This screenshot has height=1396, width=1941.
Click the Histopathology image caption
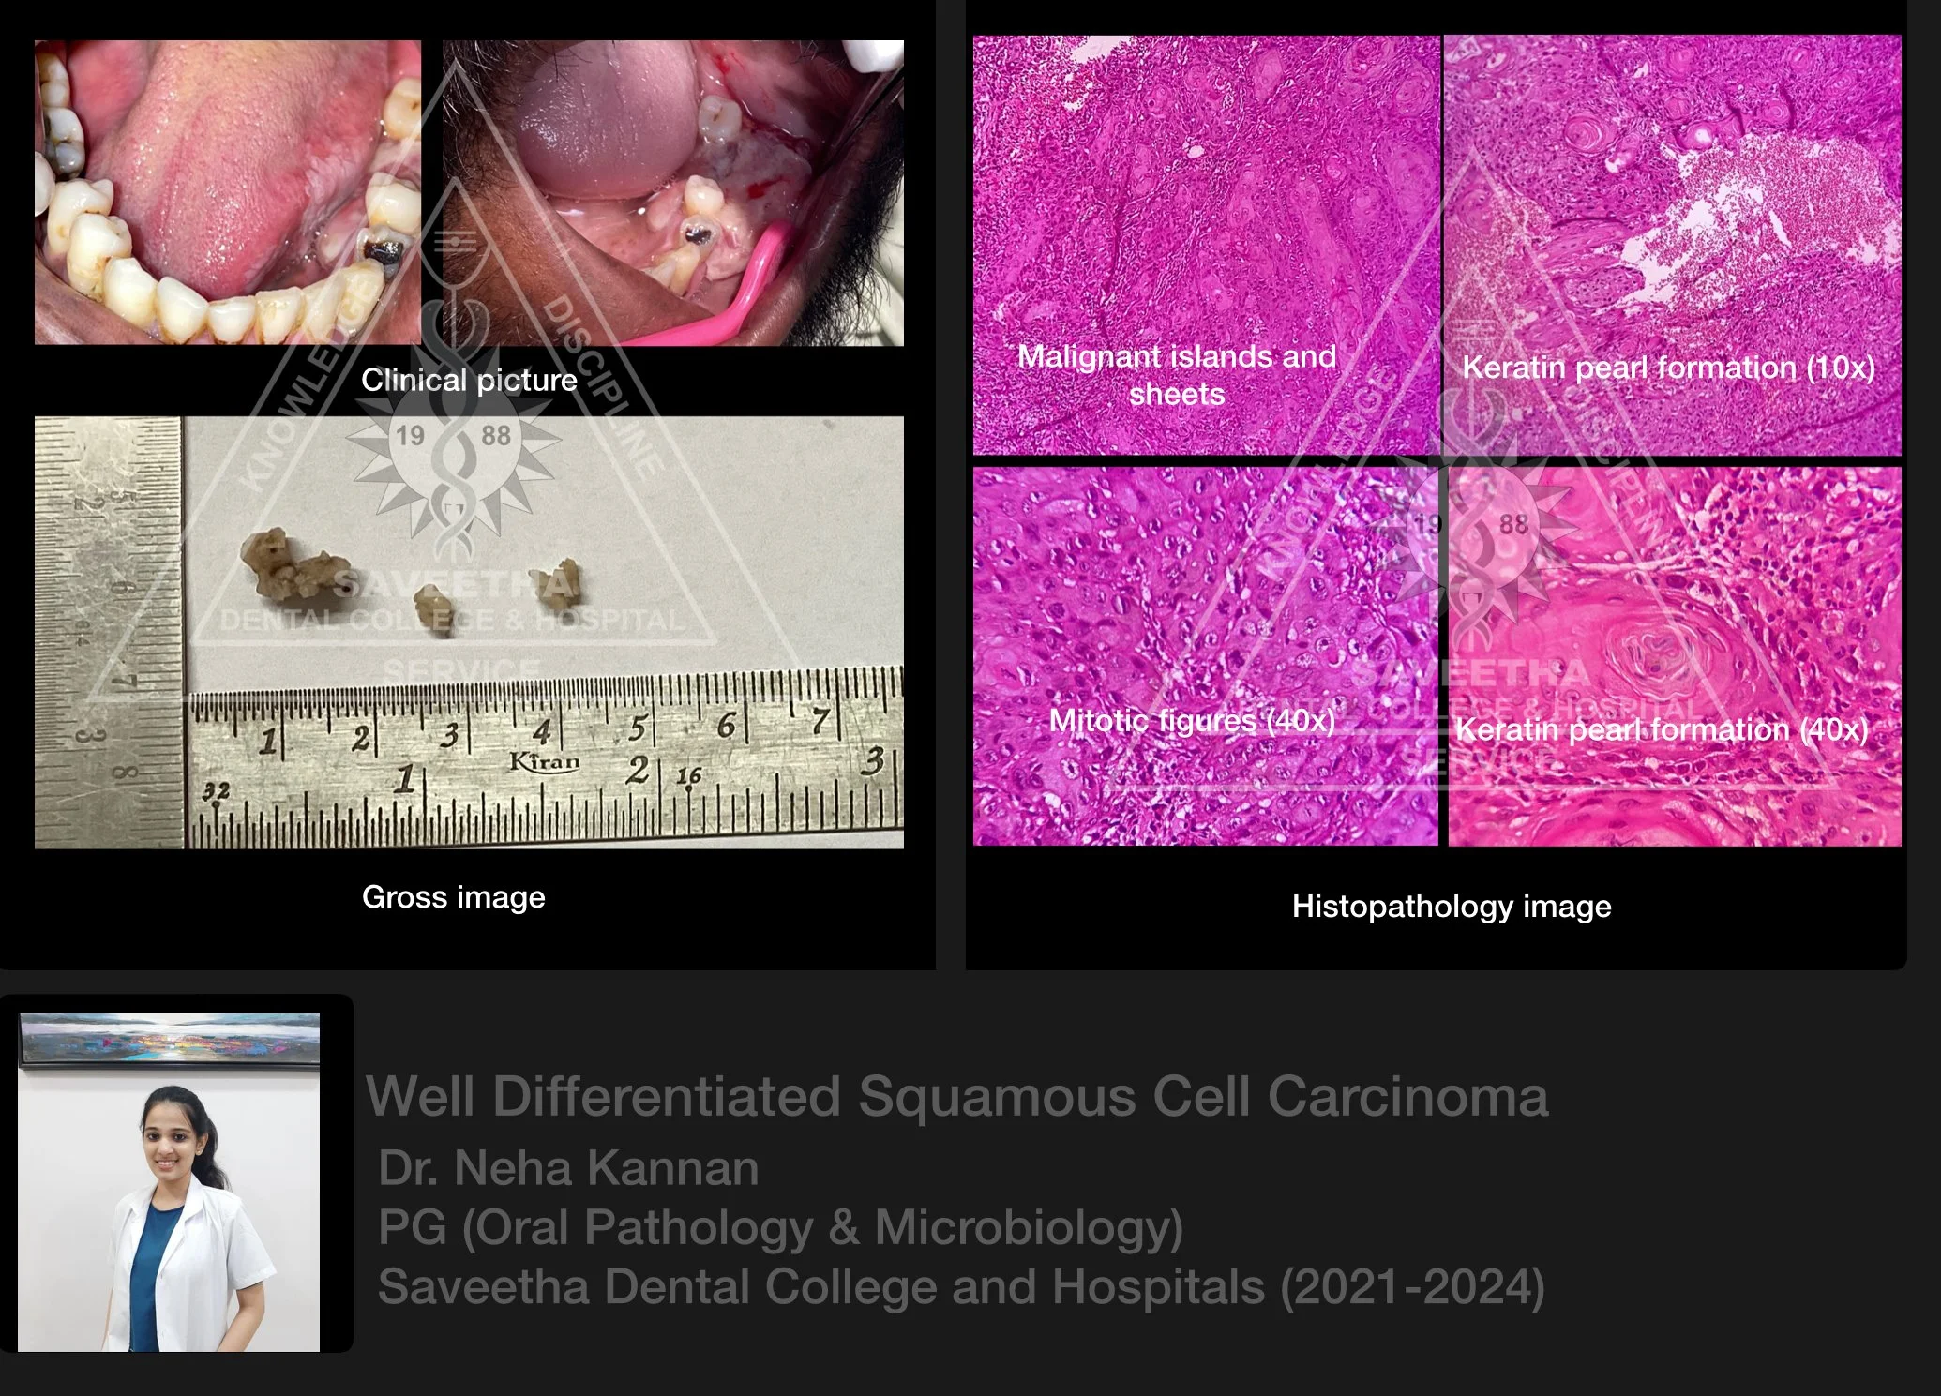pyautogui.click(x=1451, y=907)
